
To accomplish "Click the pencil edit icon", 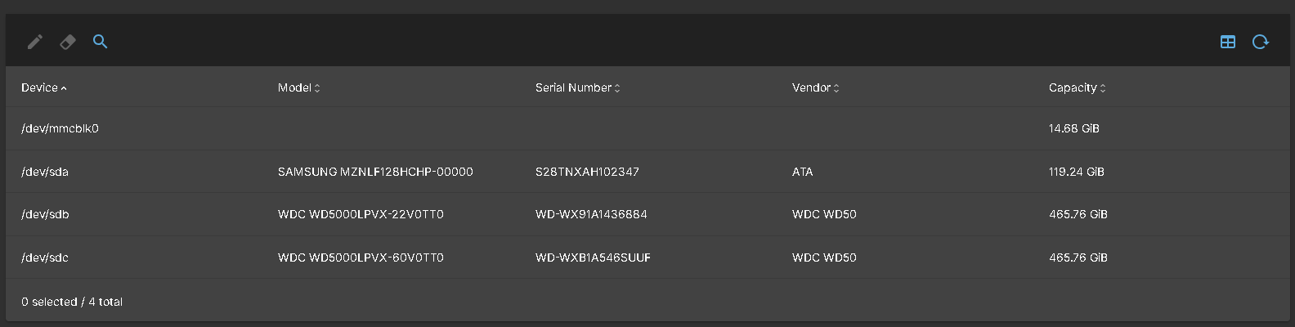I will 34,42.
